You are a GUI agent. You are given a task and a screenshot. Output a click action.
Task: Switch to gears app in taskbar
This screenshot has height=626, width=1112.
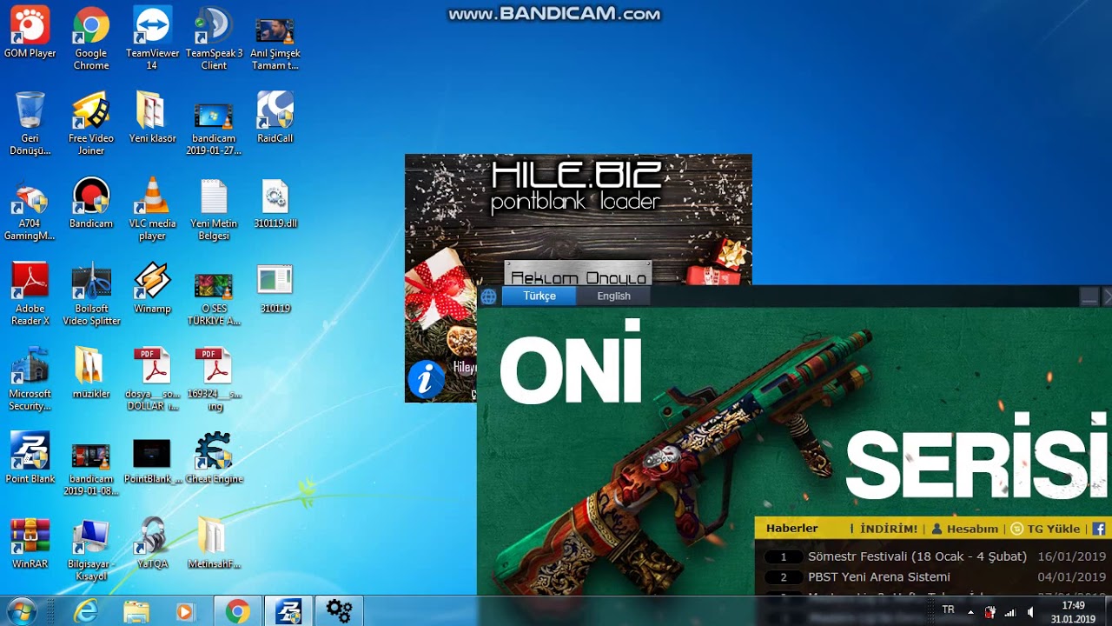tap(338, 611)
